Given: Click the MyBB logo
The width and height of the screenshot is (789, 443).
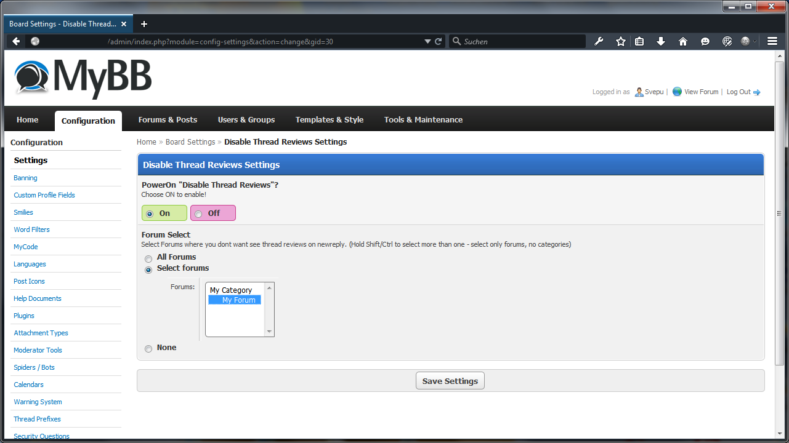Looking at the screenshot, I should tap(83, 78).
